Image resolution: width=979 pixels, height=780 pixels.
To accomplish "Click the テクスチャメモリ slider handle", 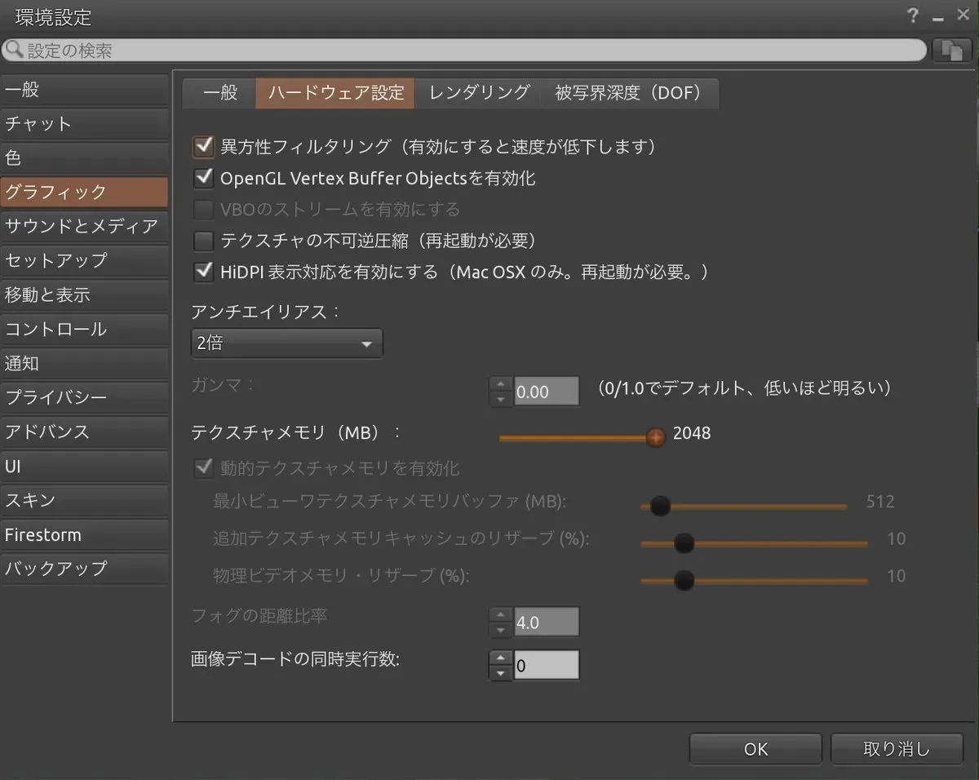I will click(x=656, y=437).
